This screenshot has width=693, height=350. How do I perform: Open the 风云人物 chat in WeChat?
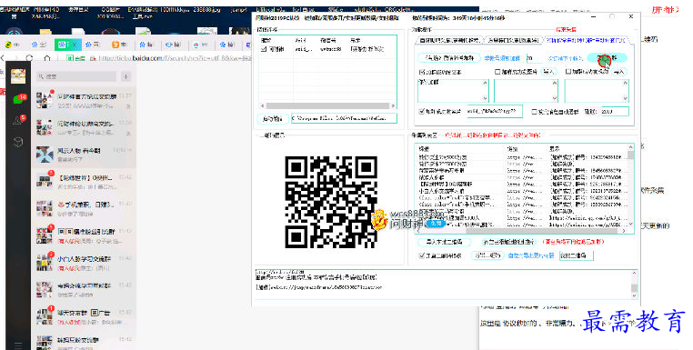coord(84,155)
